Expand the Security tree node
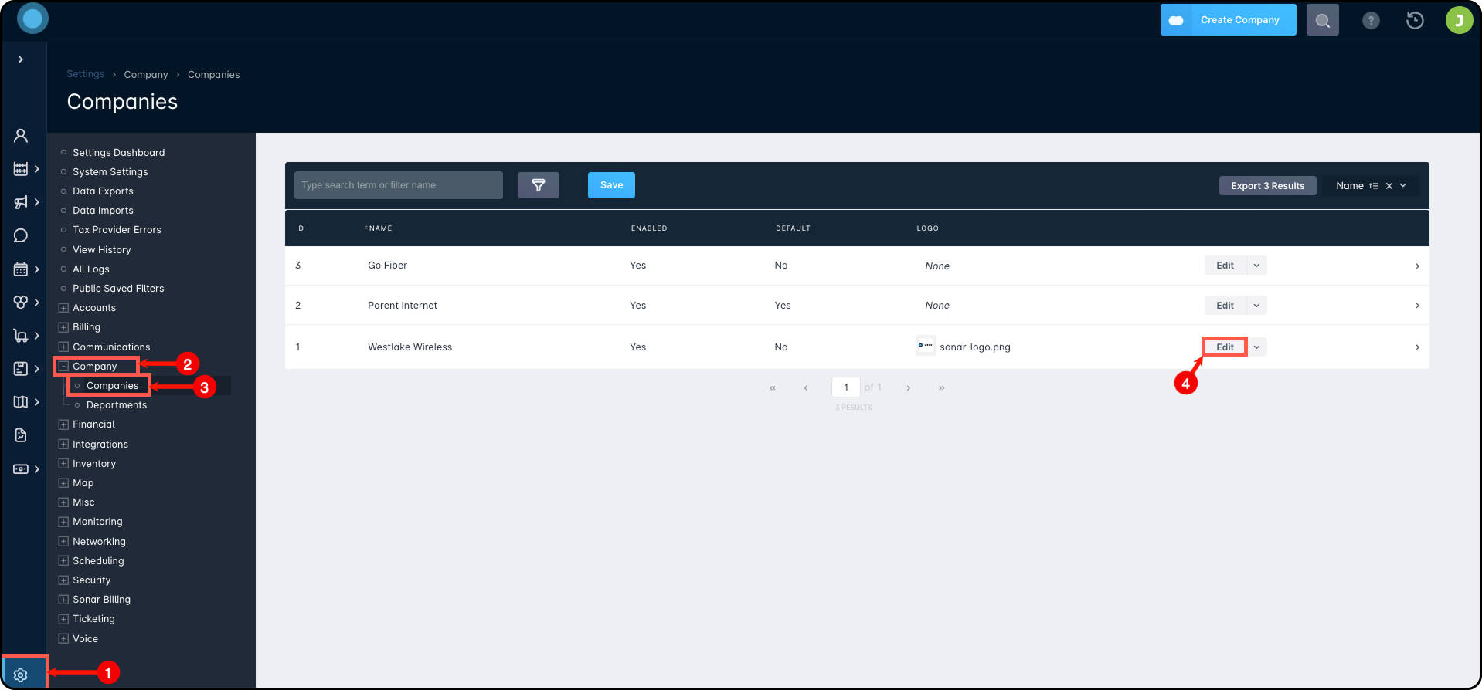This screenshot has height=690, width=1482. (x=63, y=580)
